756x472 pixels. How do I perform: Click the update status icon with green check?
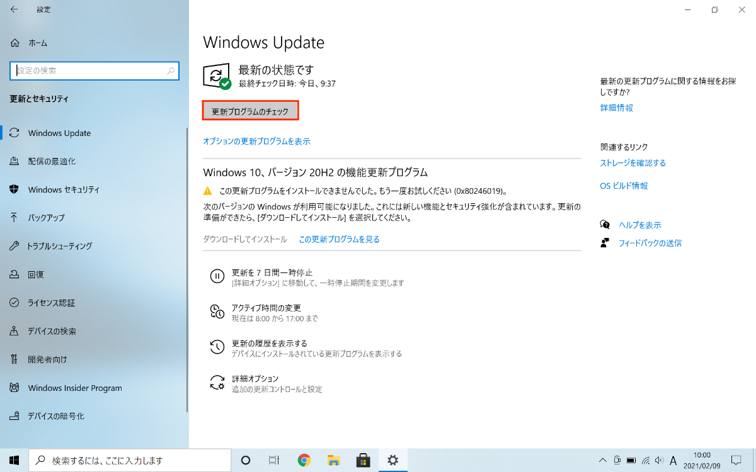(217, 76)
